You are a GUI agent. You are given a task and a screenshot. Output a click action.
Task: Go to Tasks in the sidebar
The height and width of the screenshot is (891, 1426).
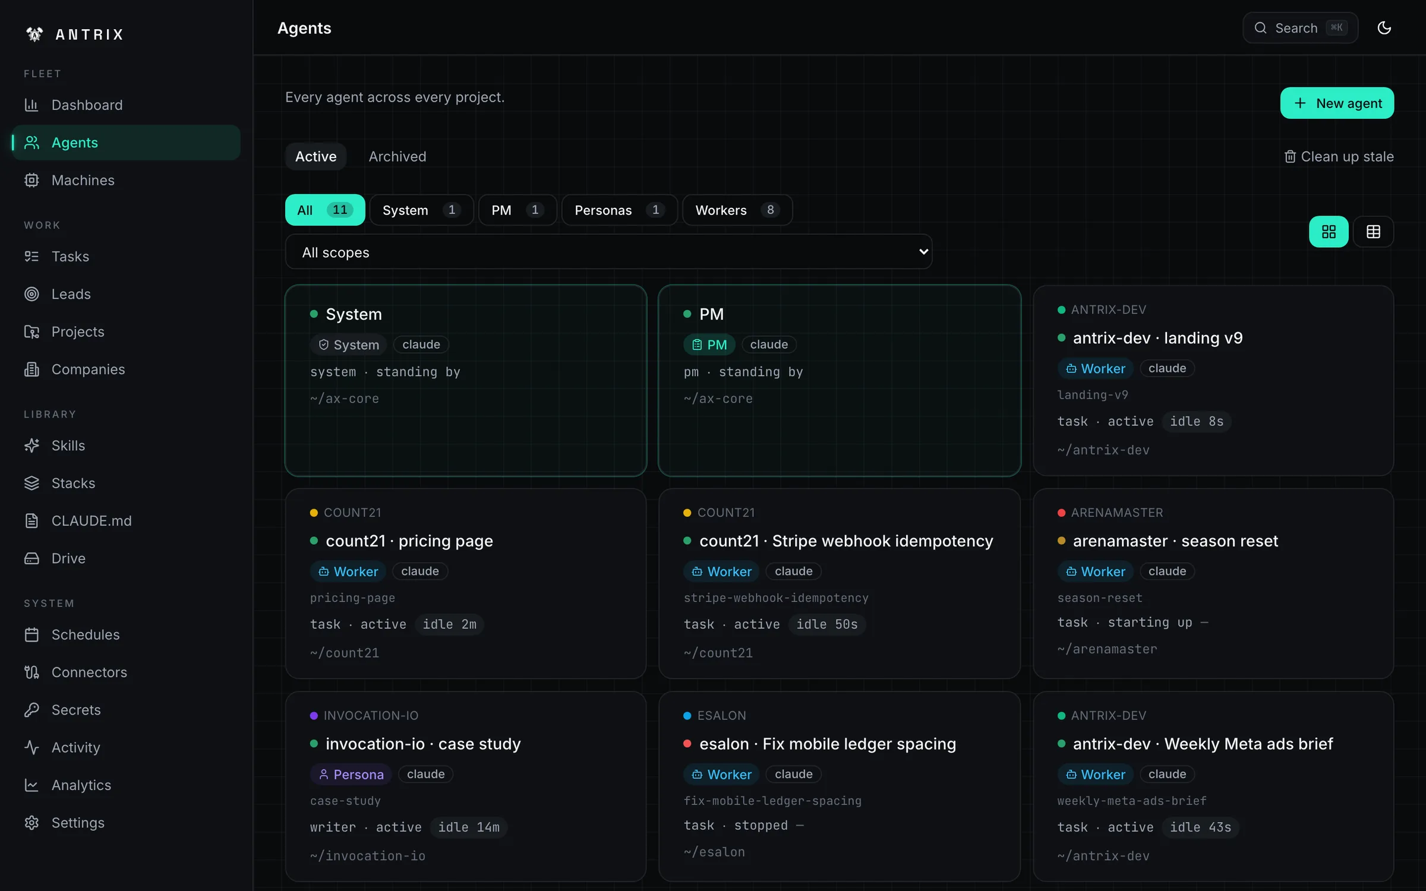tap(126, 256)
